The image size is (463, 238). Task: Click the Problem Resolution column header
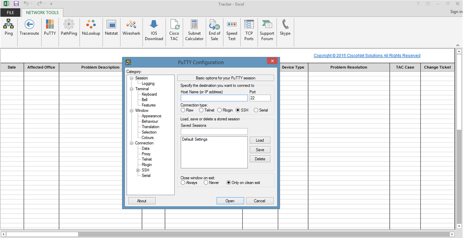349,67
